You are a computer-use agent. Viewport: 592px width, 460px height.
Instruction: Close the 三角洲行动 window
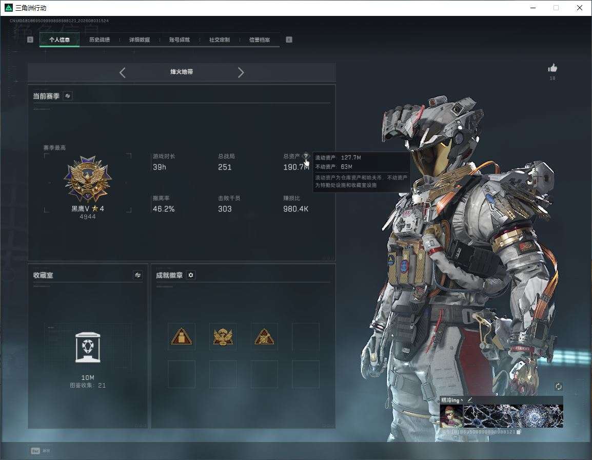(x=580, y=8)
